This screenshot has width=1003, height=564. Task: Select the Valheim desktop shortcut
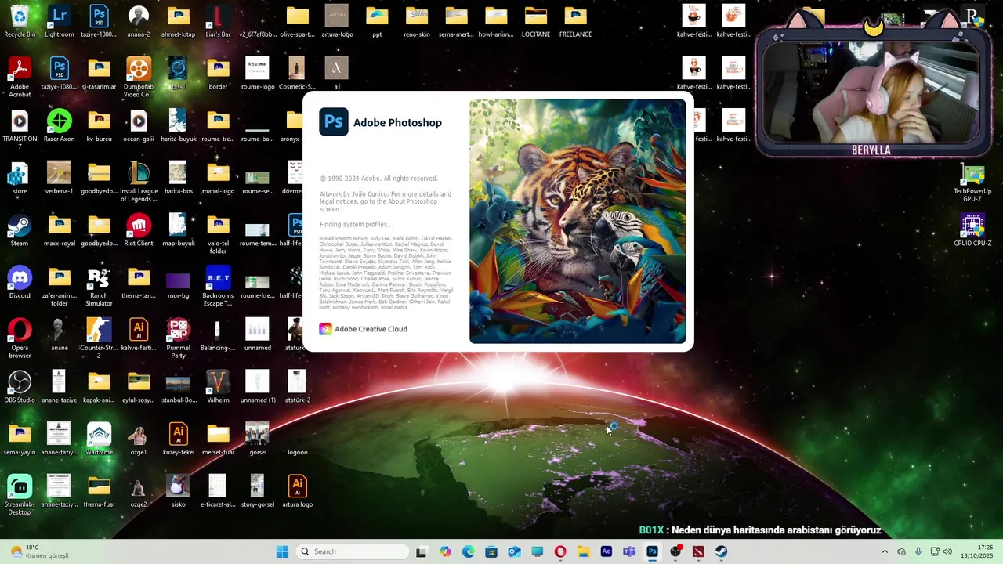pos(218,387)
